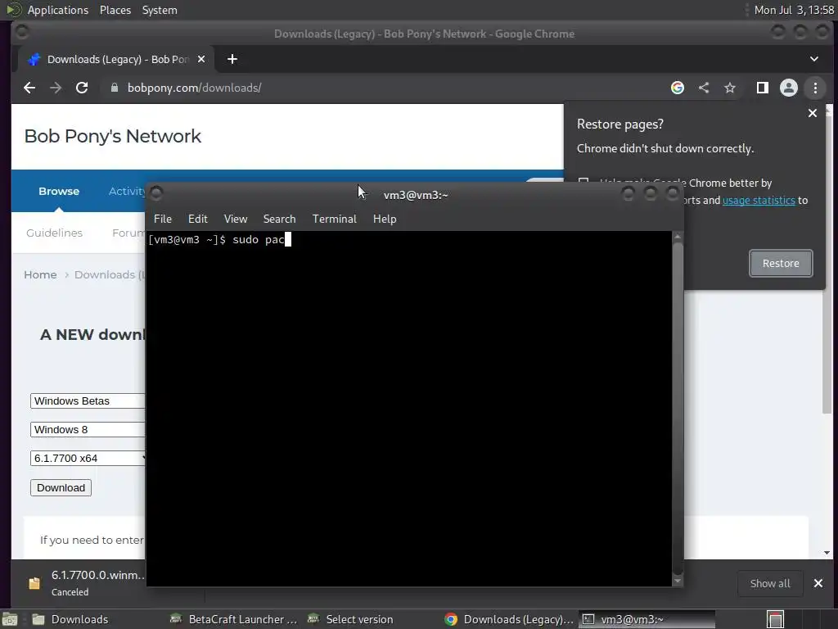Open the Chrome tab search chevron
This screenshot has height=629, width=838.
click(814, 59)
